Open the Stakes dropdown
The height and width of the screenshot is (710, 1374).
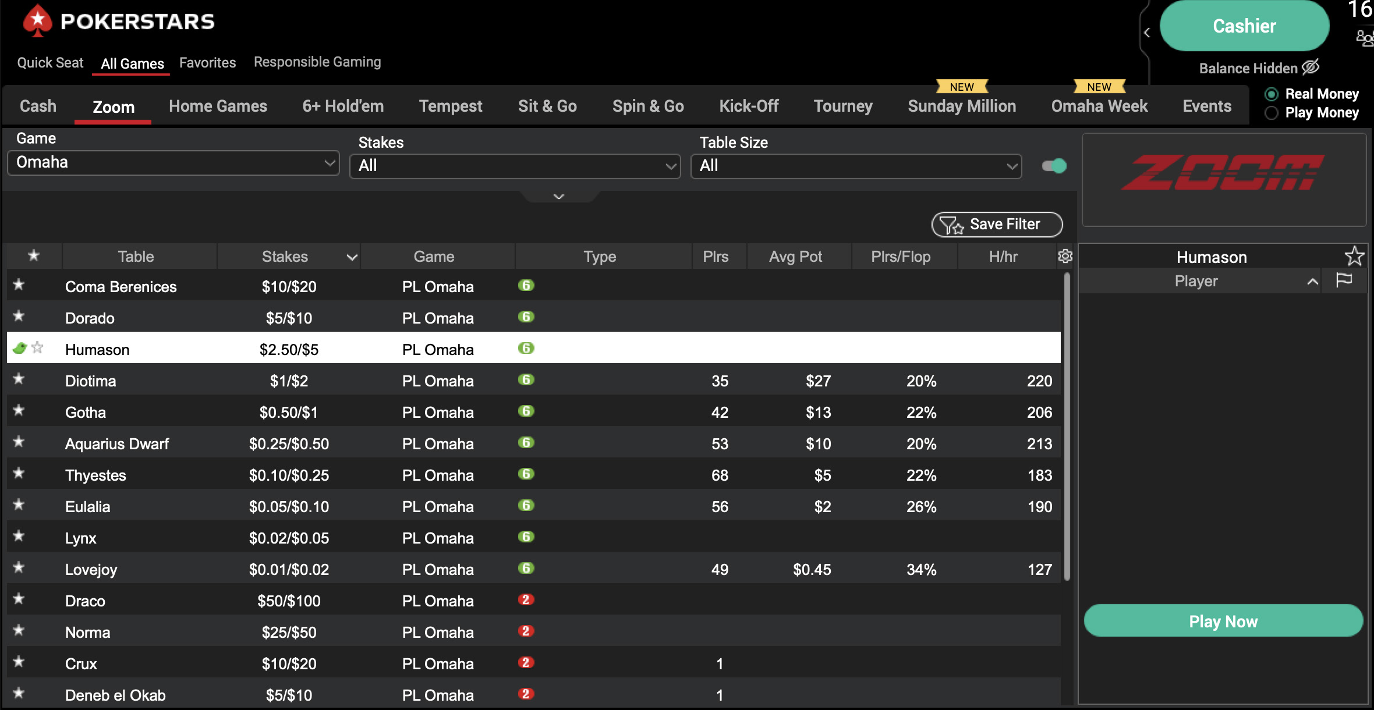coord(515,166)
